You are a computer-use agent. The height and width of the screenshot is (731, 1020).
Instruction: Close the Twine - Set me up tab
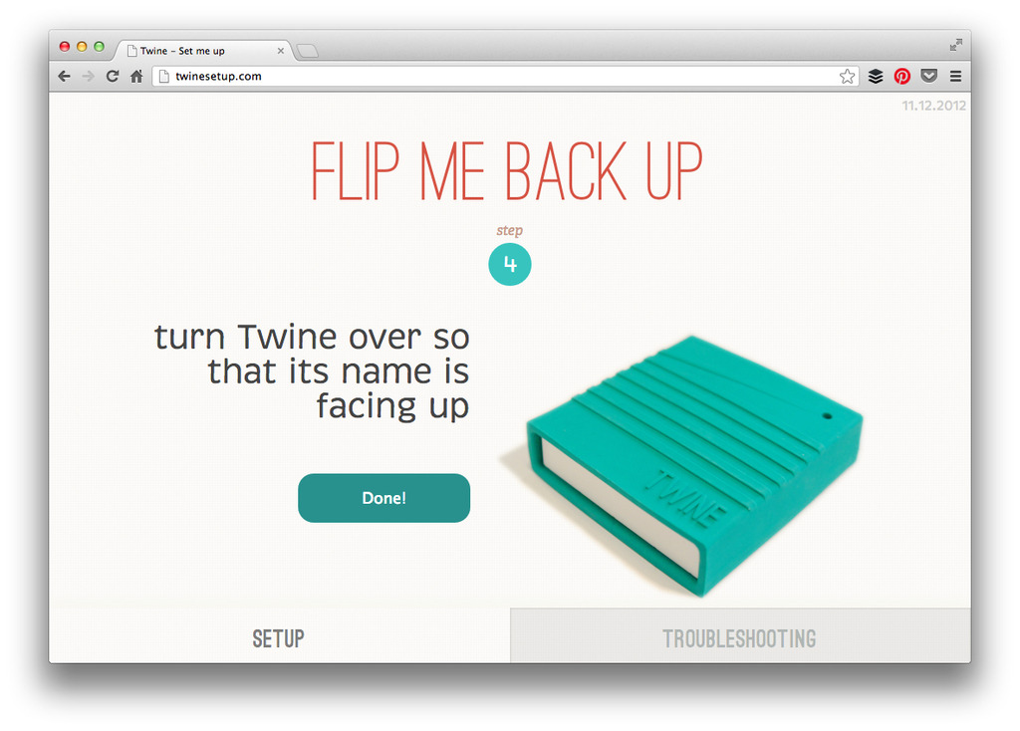click(280, 51)
